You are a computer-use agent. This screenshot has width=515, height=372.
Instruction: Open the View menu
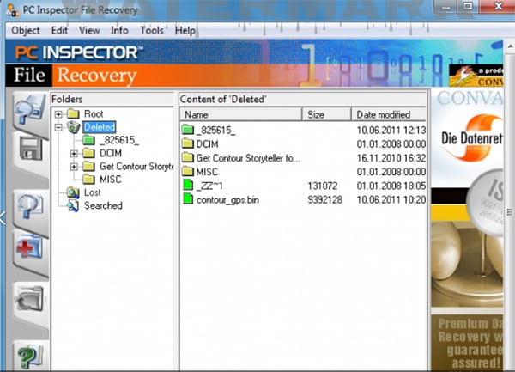pyautogui.click(x=89, y=31)
